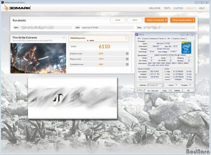Open the About tab in CPU-Z
This screenshot has height=155, width=211.
(x=183, y=38)
